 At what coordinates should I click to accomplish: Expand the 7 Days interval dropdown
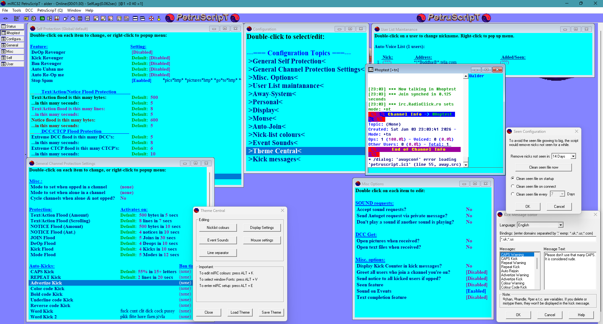click(x=562, y=194)
